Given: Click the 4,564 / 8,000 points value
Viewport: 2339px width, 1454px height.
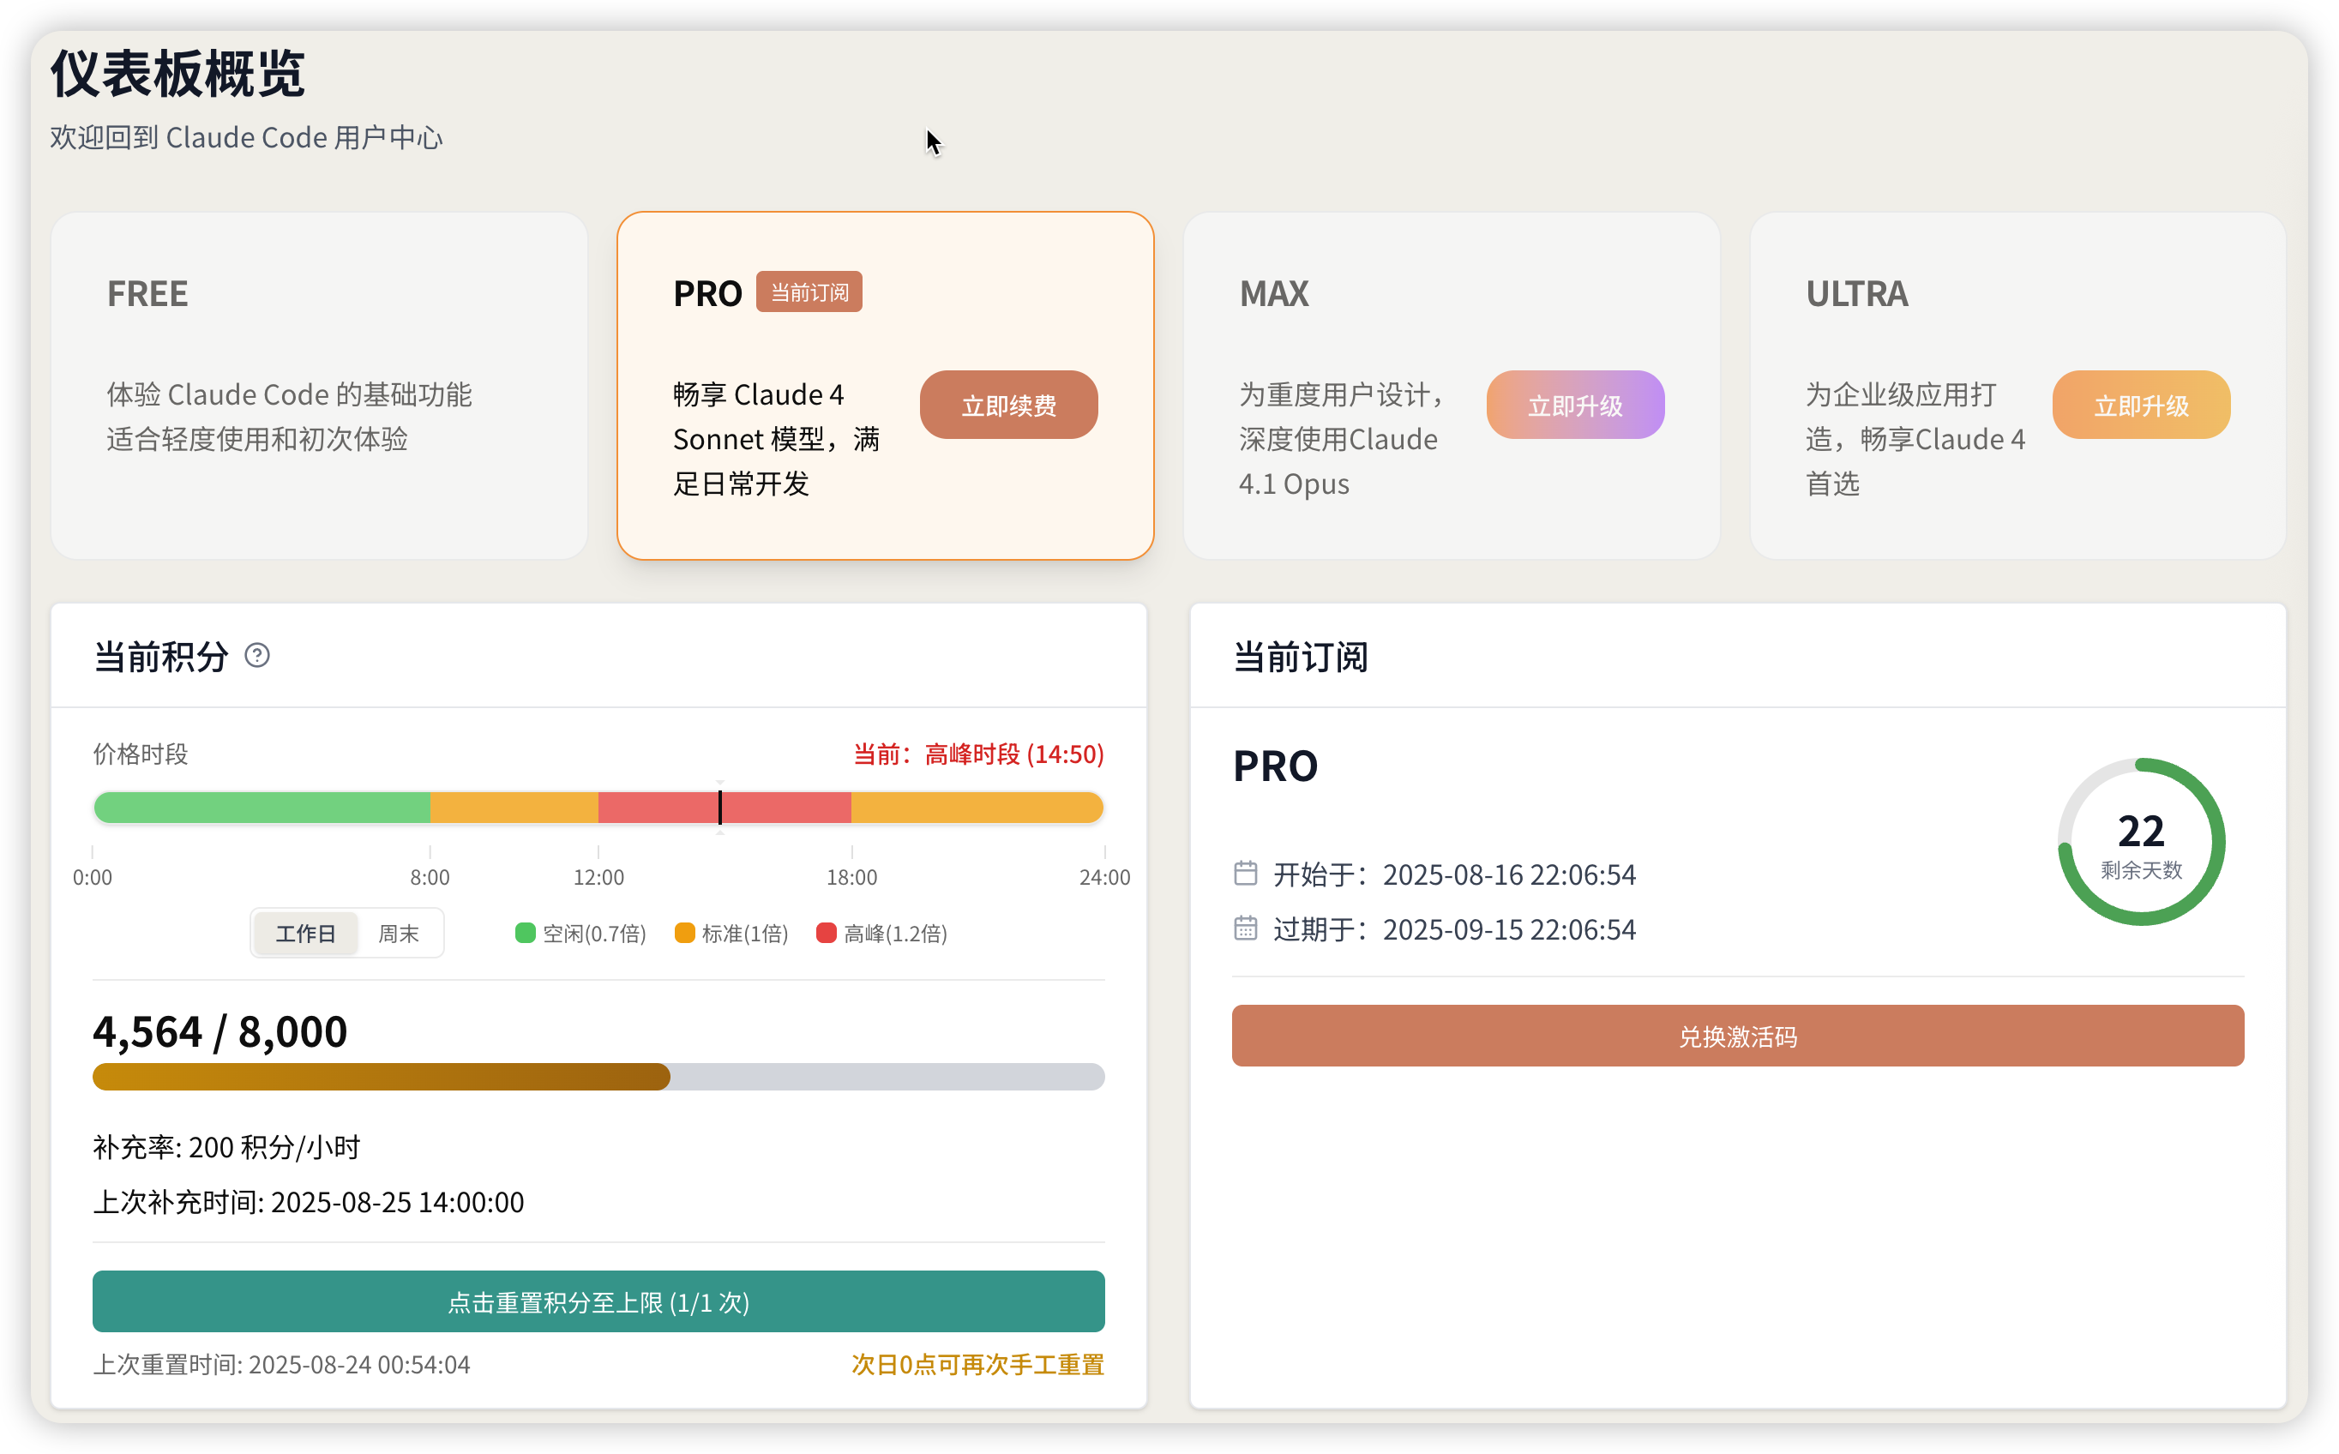Looking at the screenshot, I should tap(220, 1030).
